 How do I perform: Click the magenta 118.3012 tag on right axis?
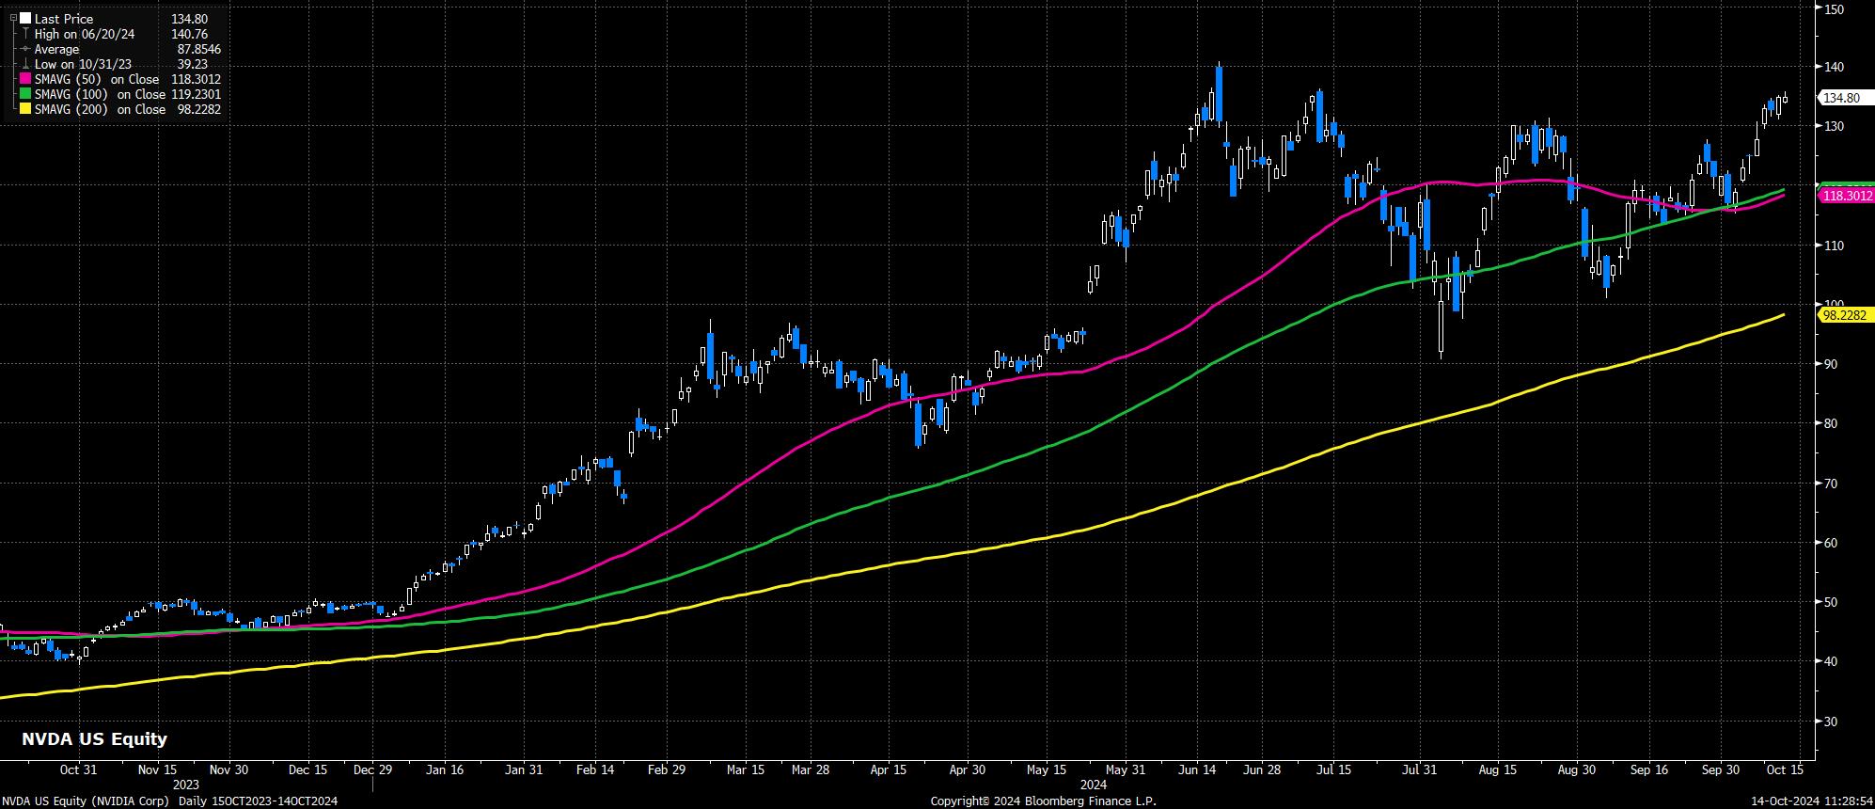tap(1847, 196)
